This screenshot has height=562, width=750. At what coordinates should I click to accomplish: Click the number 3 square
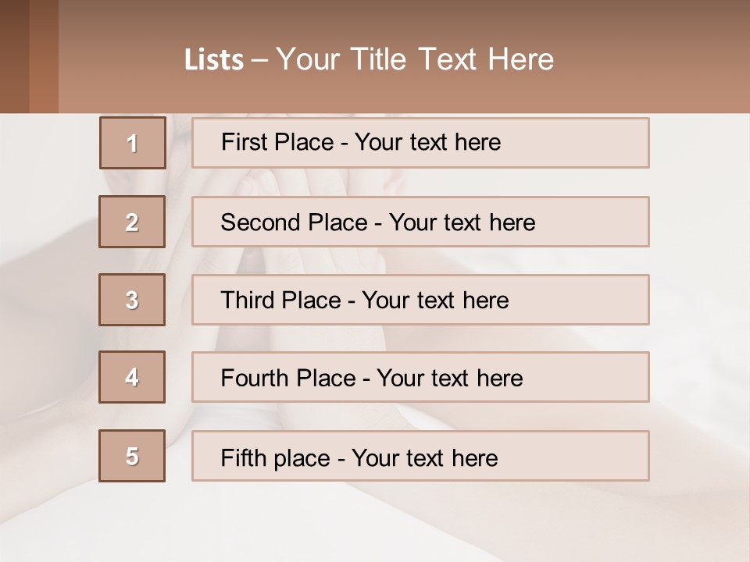[x=132, y=300]
